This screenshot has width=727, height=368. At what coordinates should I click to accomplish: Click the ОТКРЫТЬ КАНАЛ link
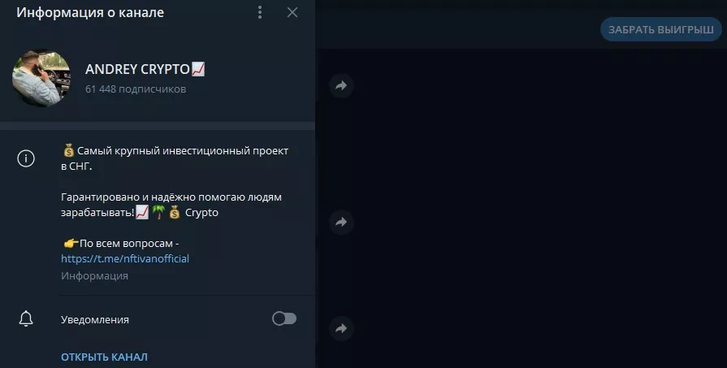pyautogui.click(x=104, y=357)
